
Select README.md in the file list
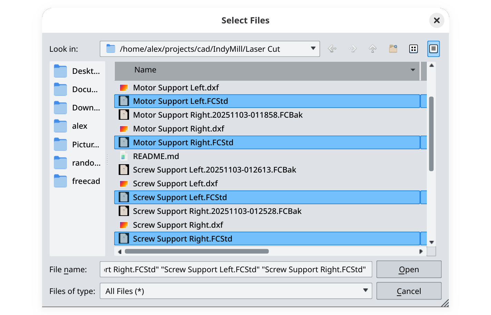(x=156, y=156)
